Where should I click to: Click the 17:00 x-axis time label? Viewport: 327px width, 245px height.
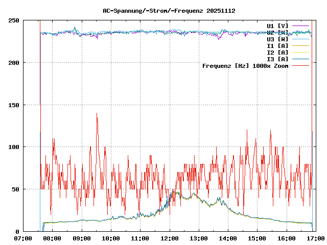pyautogui.click(x=315, y=238)
